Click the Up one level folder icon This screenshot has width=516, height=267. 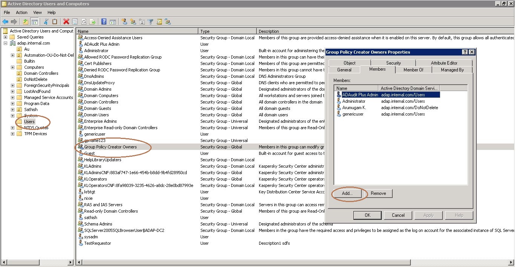pyautogui.click(x=26, y=22)
